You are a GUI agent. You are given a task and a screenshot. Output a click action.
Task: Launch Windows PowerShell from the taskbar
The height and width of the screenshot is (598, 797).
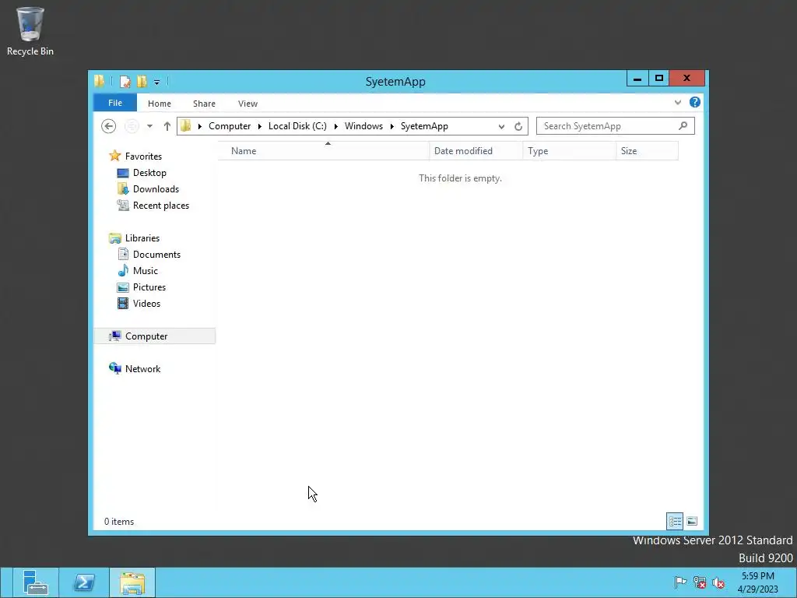84,582
